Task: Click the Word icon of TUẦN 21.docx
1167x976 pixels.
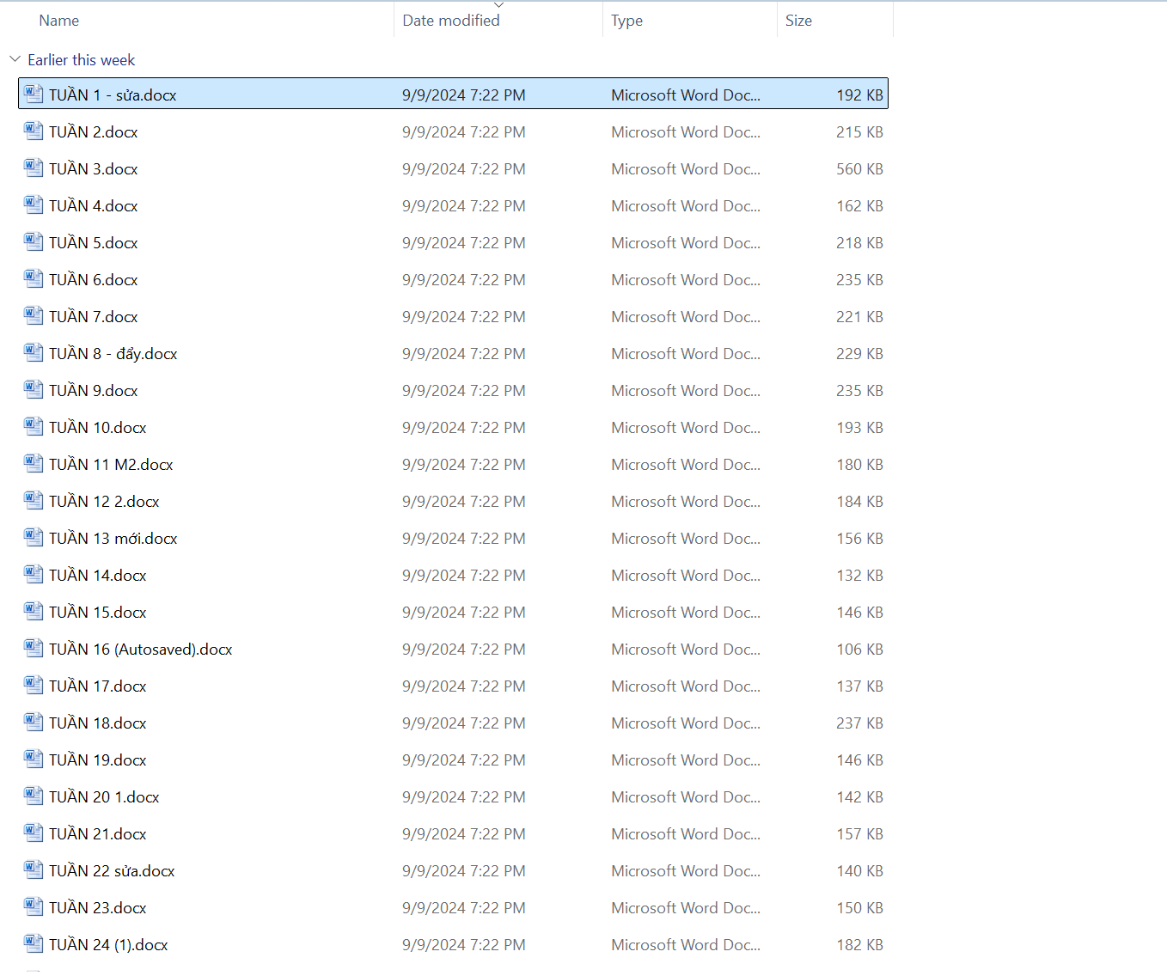Action: tap(34, 833)
